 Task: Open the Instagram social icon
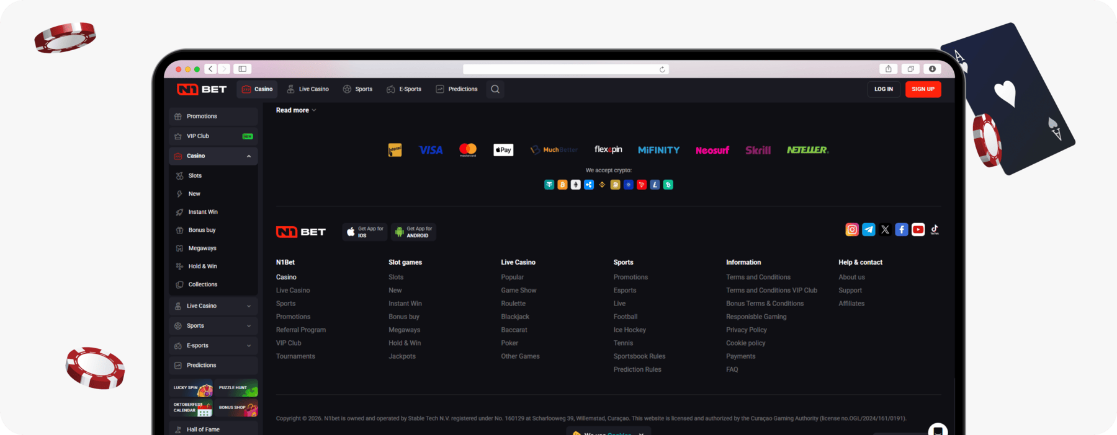point(852,230)
